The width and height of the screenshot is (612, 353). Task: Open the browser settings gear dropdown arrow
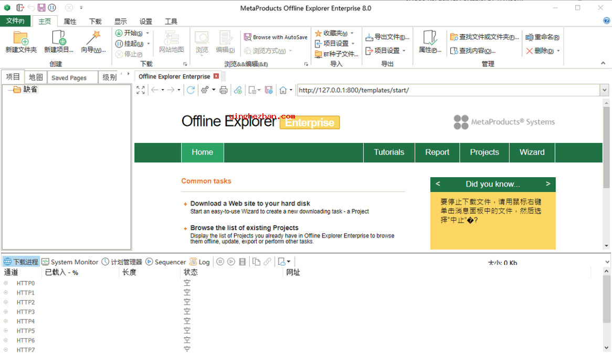(214, 90)
